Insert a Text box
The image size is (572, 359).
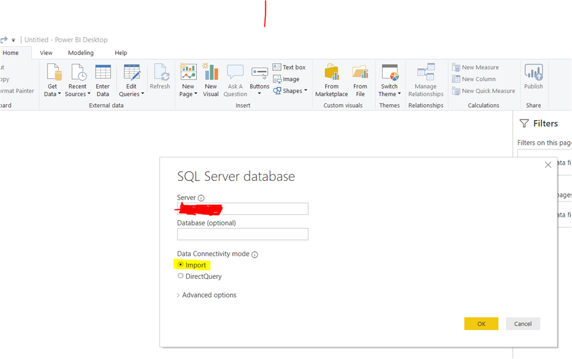pos(290,67)
